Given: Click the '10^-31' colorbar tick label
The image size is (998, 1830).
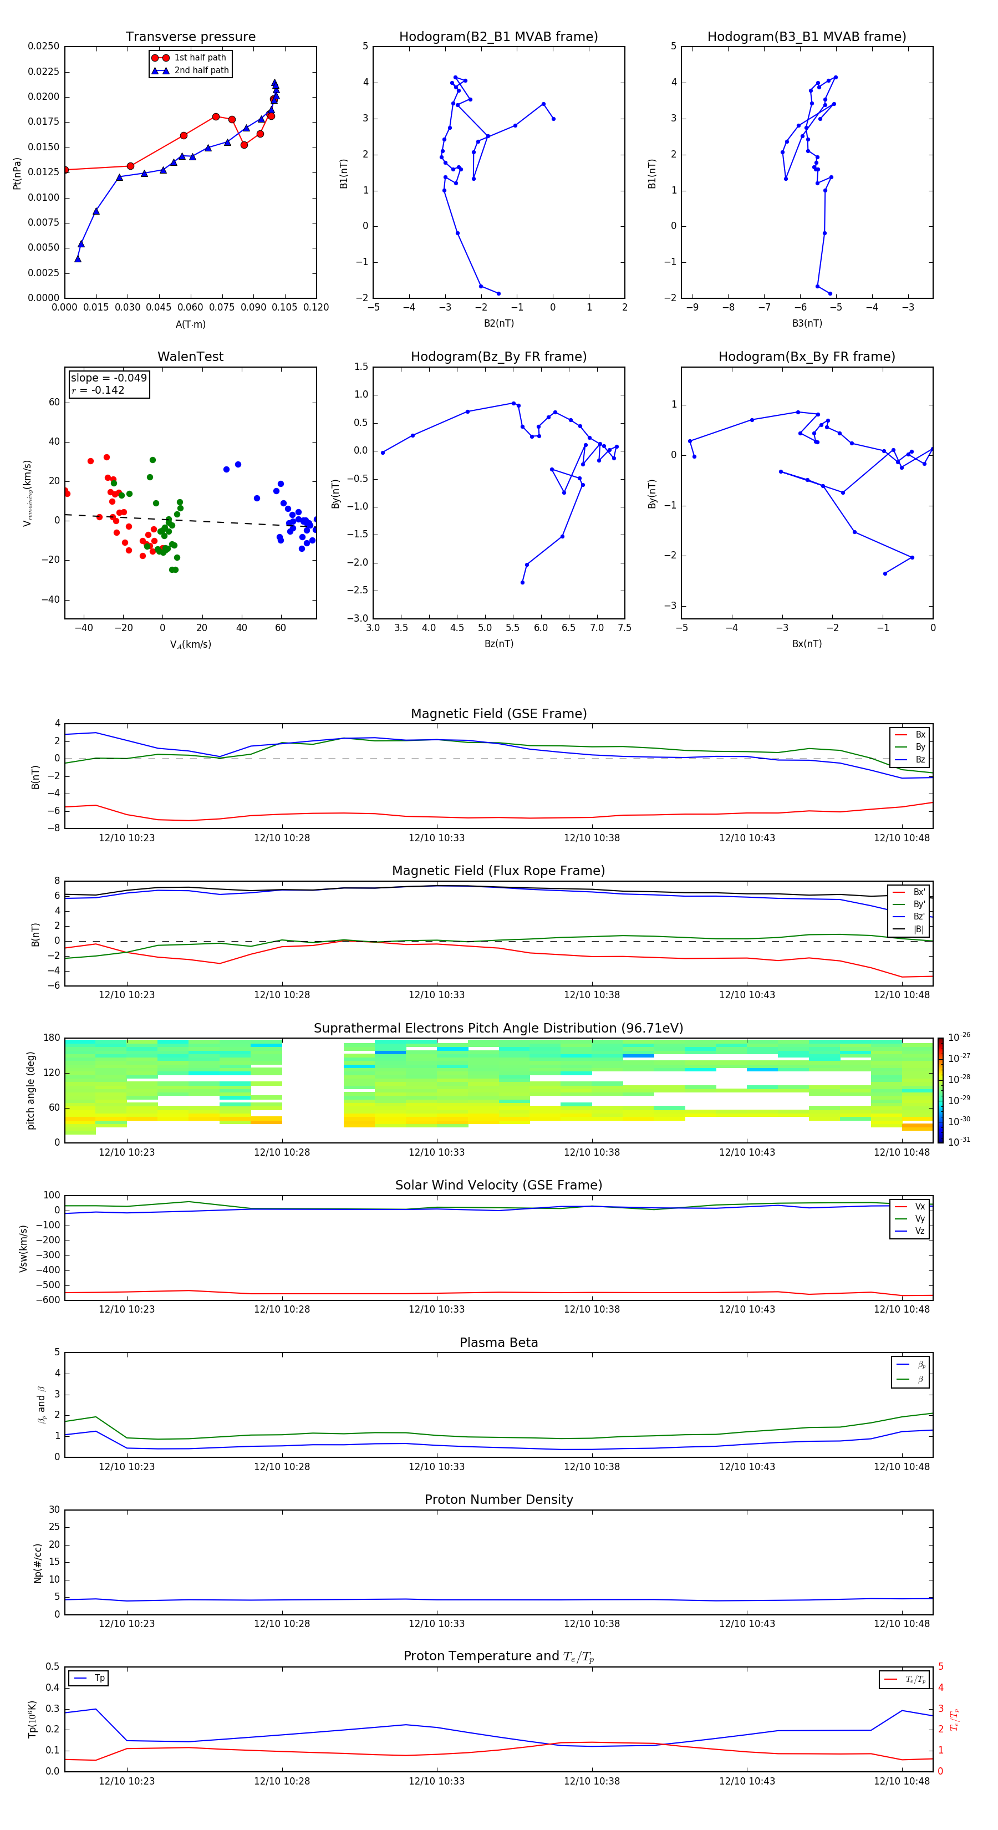Looking at the screenshot, I should click(x=959, y=1142).
